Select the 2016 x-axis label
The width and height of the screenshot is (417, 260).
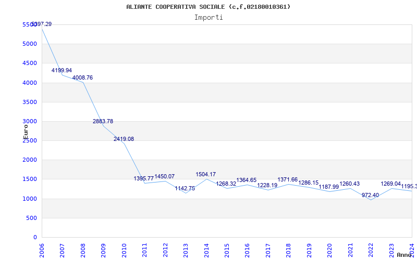click(247, 250)
